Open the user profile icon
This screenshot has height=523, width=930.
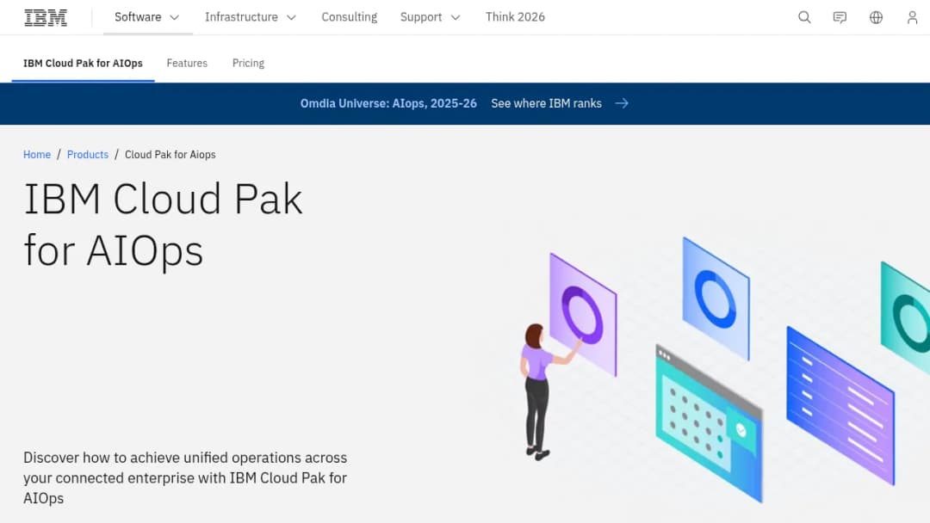[912, 17]
